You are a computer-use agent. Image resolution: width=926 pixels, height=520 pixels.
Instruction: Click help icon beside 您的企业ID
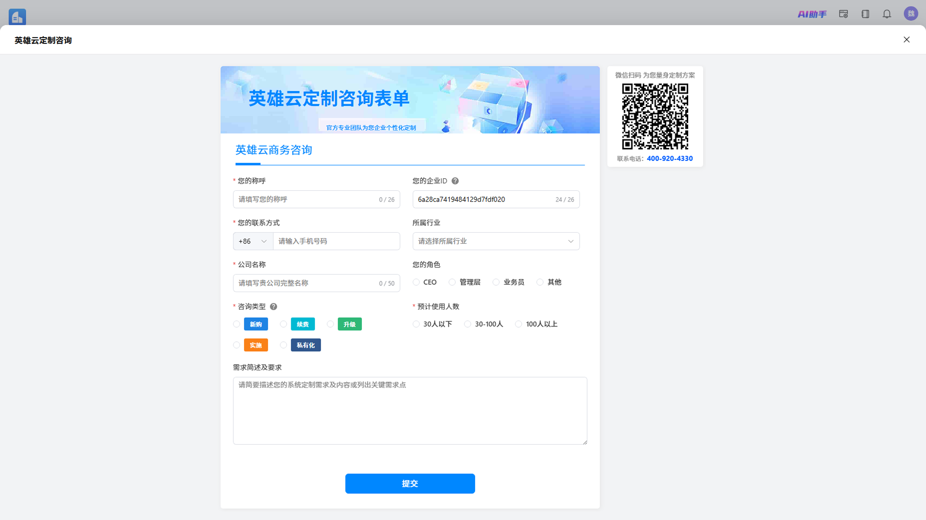coord(455,181)
